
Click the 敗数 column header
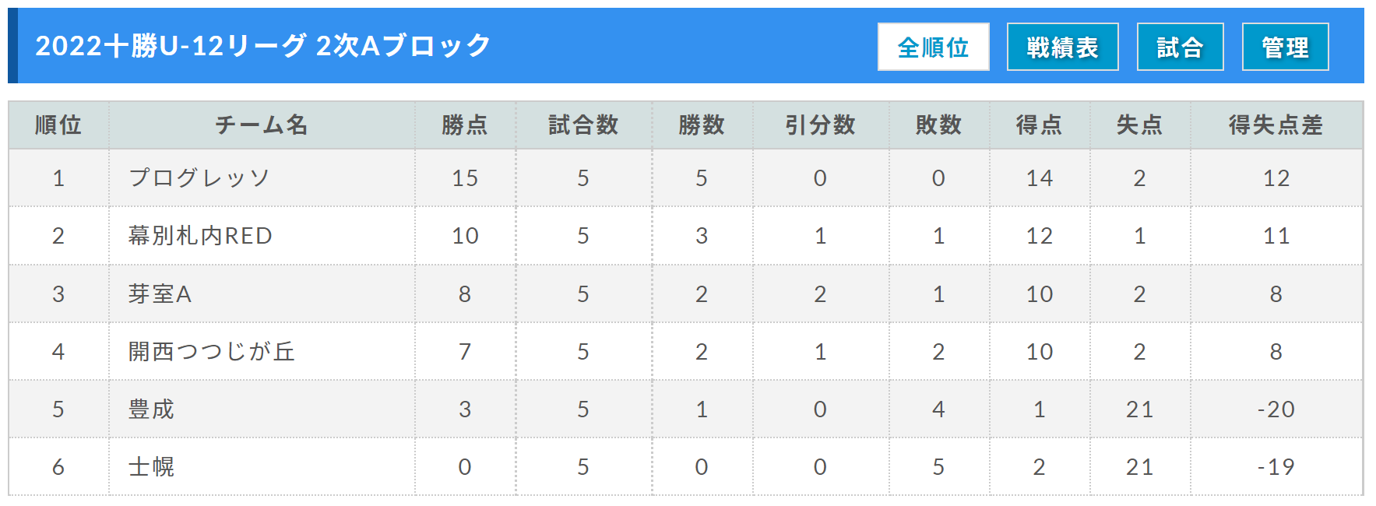[938, 125]
